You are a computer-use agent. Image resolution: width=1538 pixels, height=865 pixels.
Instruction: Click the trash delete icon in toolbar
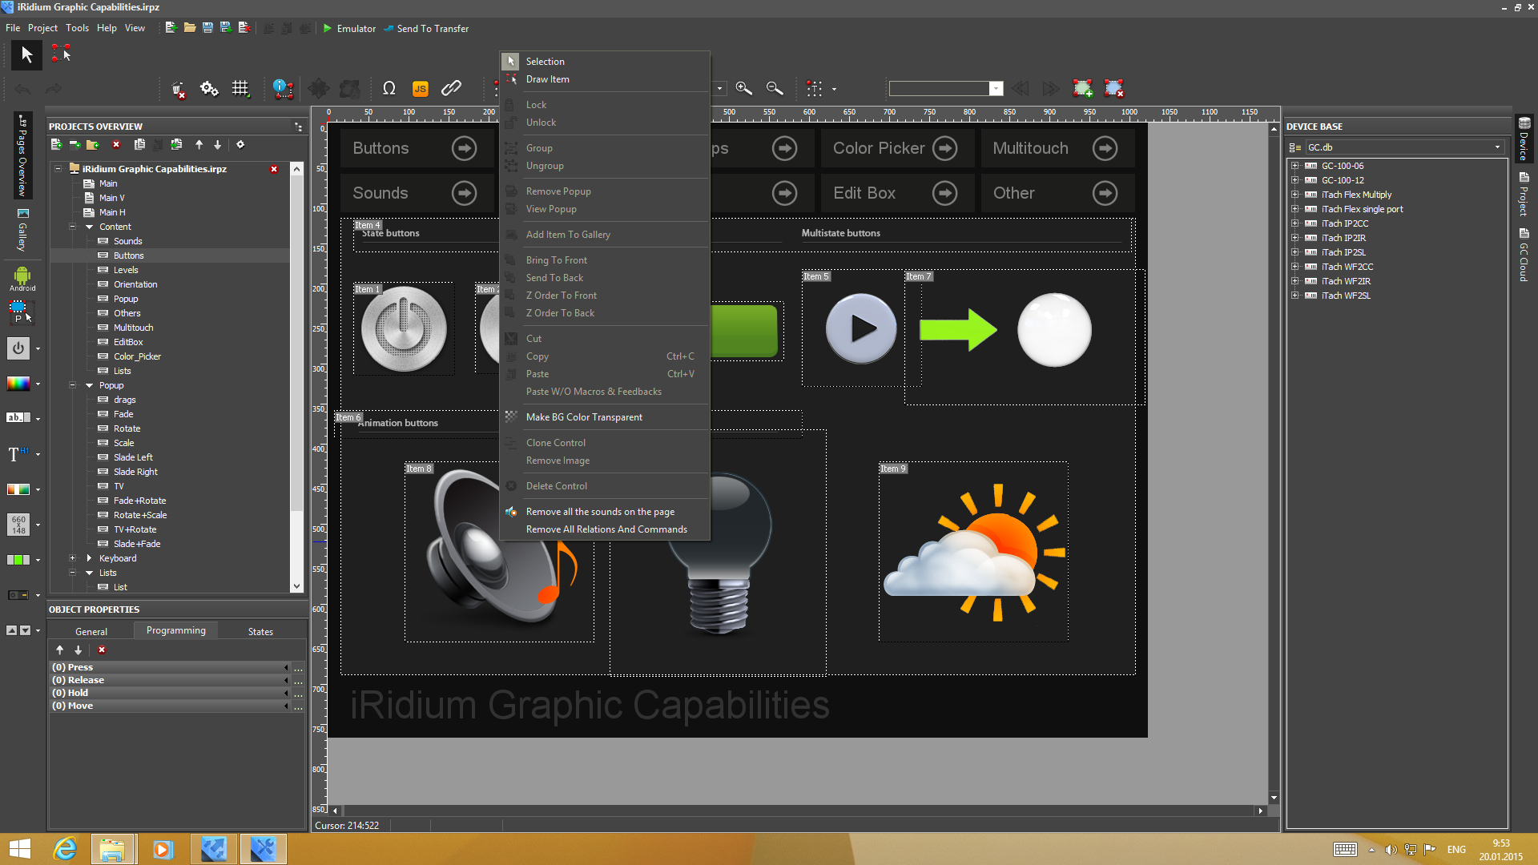179,89
